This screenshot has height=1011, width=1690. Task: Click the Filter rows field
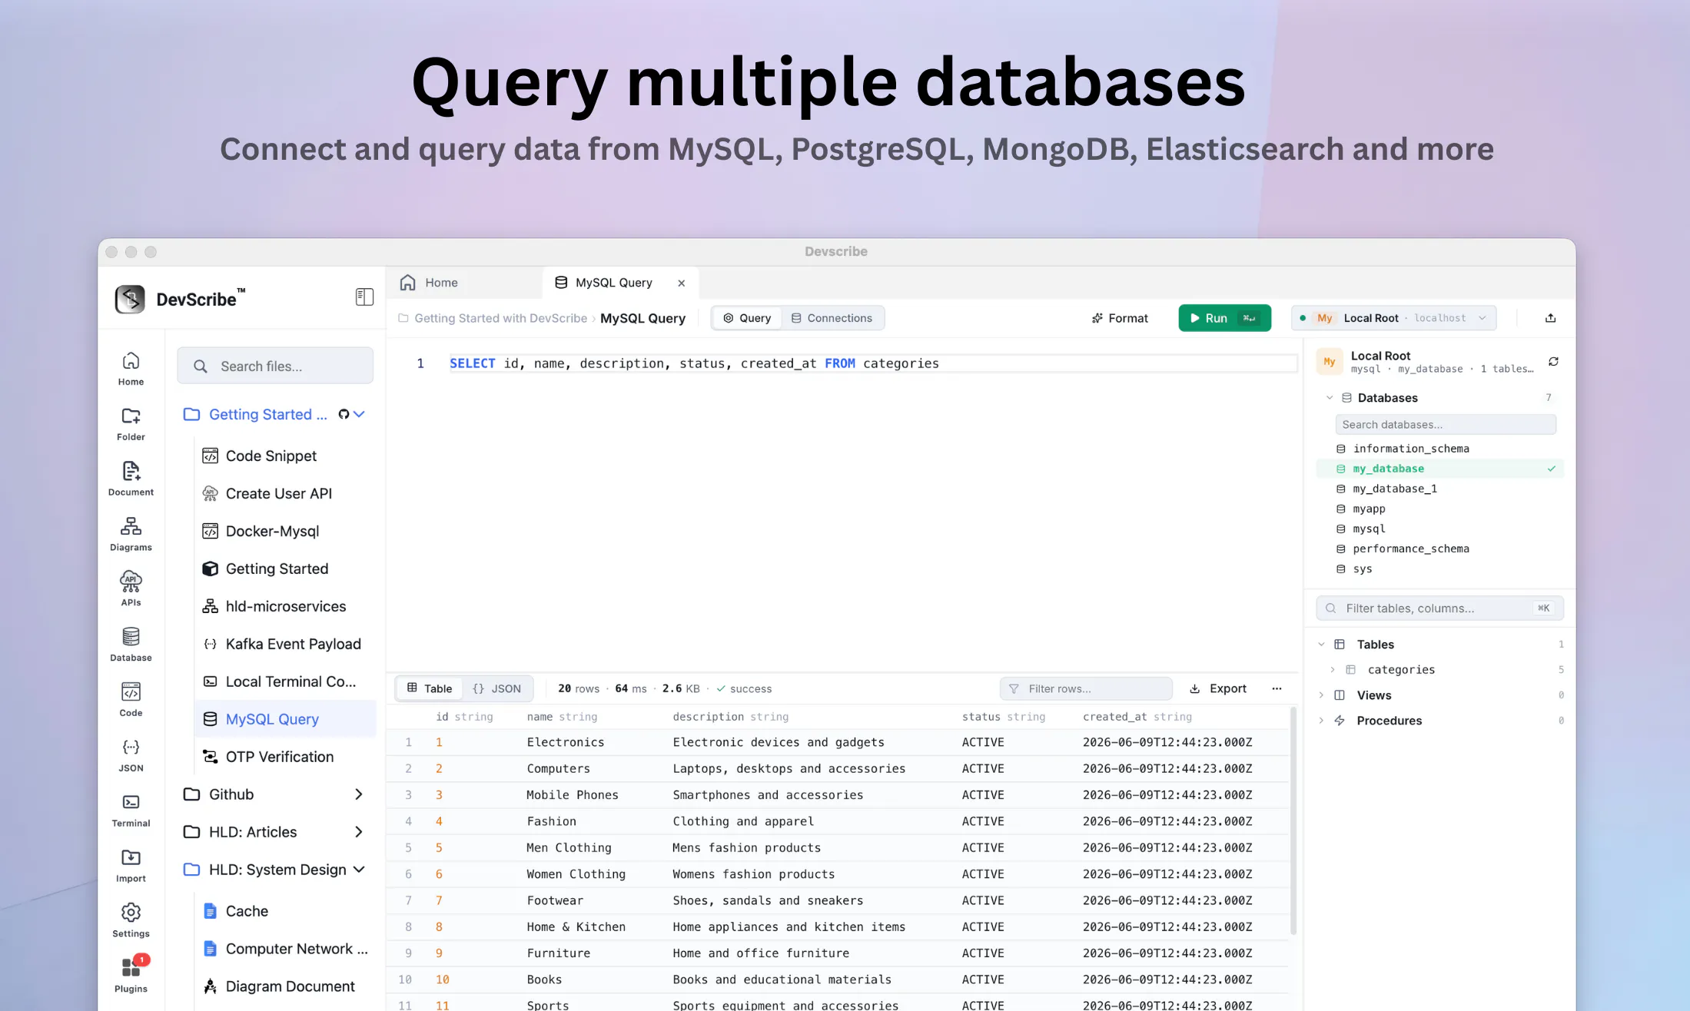(1086, 688)
